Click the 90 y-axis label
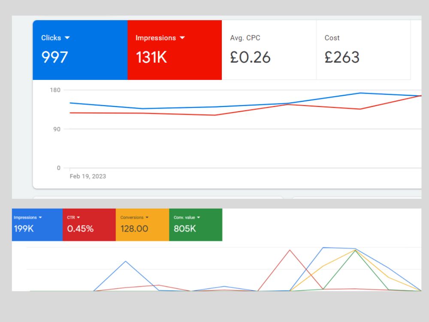Screen dimensions: 429x322 click(57, 129)
